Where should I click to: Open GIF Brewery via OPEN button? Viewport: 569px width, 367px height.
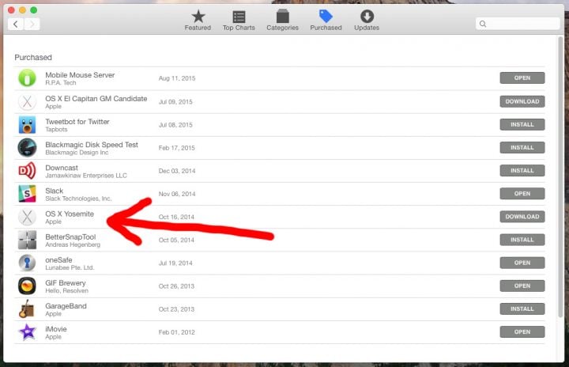(522, 286)
